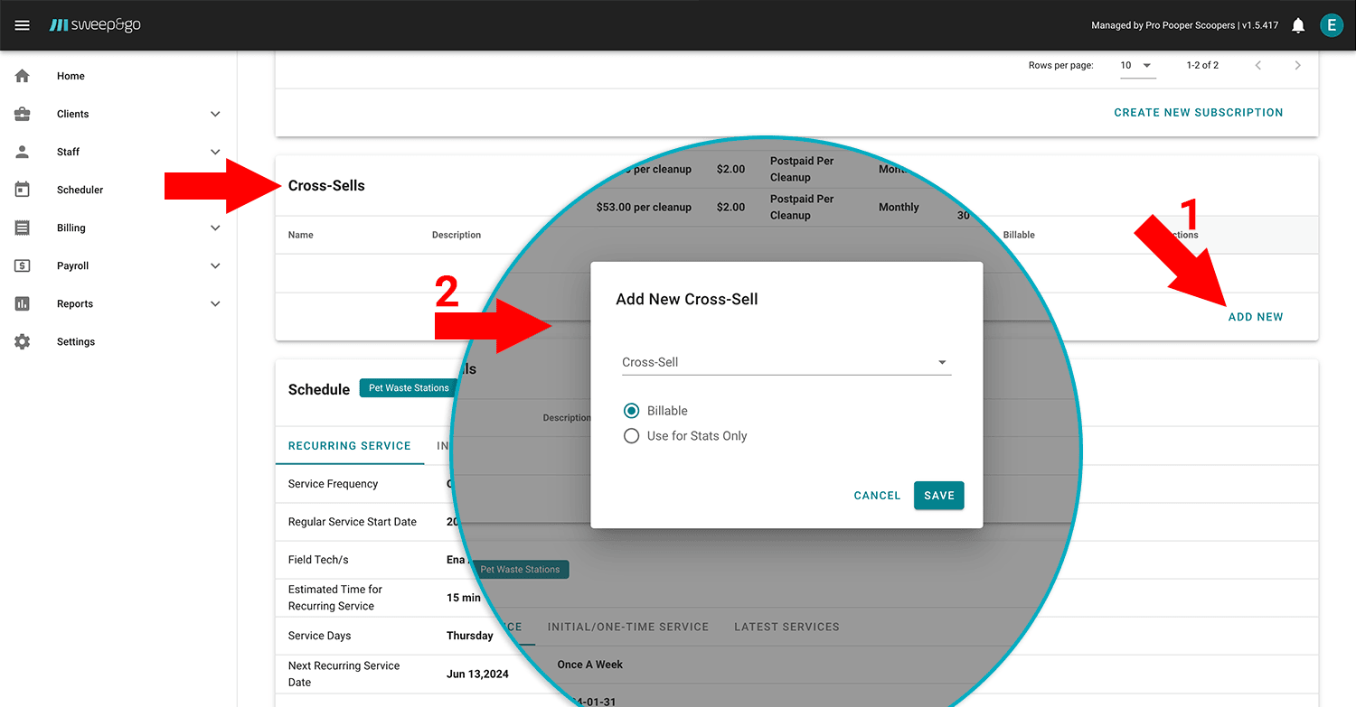Image resolution: width=1356 pixels, height=707 pixels.
Task: Select the Billable radio button
Action: click(632, 411)
